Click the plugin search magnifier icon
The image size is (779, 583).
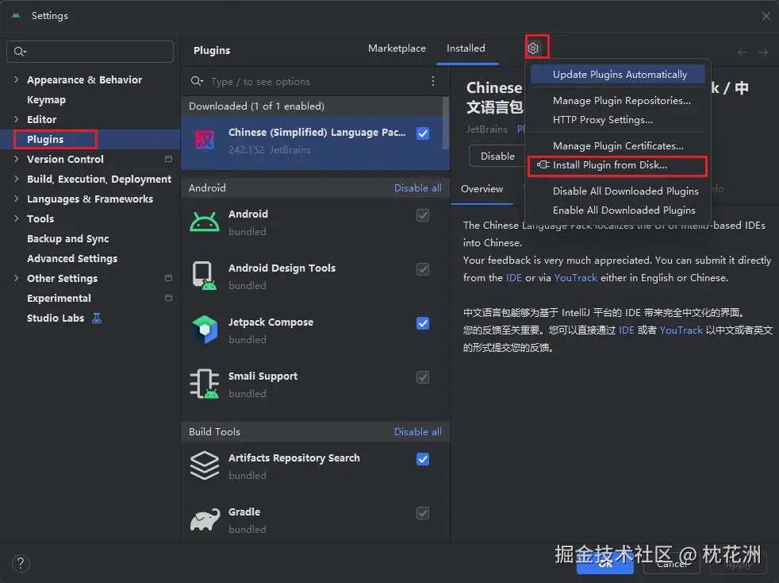(198, 81)
